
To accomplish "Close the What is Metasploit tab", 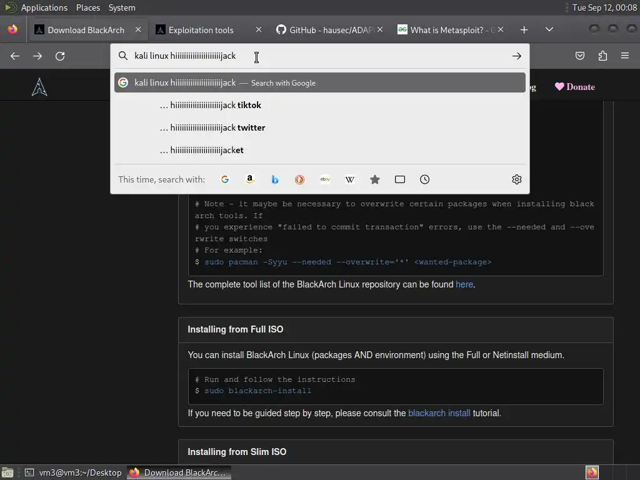I will (x=501, y=29).
